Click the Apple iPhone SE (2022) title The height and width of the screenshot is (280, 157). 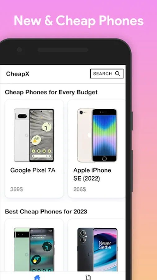pyautogui.click(x=92, y=174)
